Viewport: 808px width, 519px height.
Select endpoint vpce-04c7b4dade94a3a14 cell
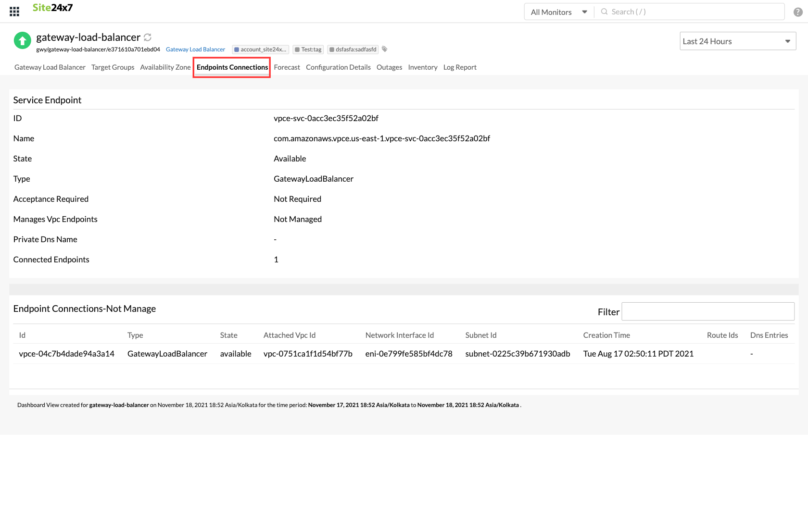[x=67, y=354]
